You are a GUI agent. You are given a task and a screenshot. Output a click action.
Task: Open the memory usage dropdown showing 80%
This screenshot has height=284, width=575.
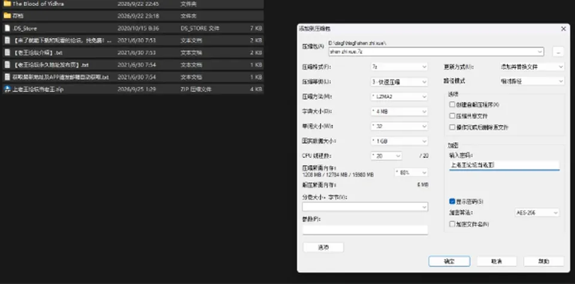coord(411,172)
